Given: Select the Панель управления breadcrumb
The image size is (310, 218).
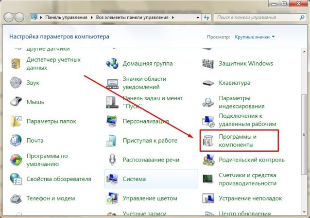Looking at the screenshot, I should 66,18.
